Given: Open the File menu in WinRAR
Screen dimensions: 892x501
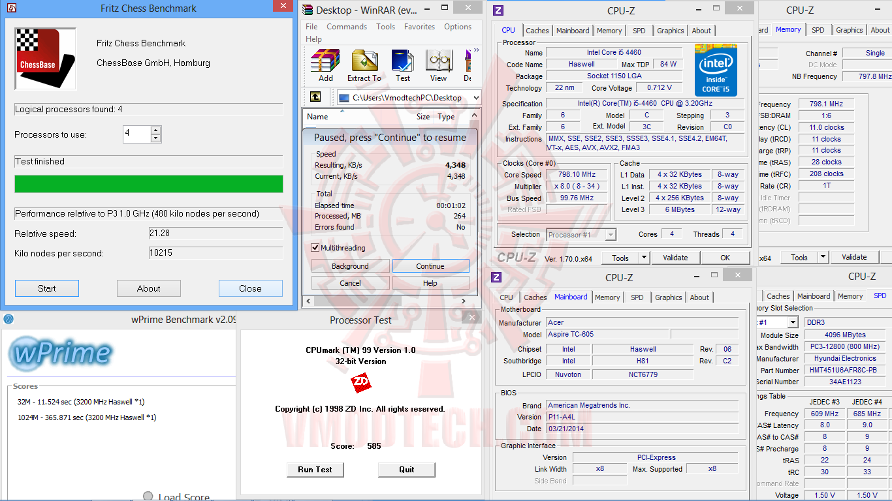Looking at the screenshot, I should point(311,27).
